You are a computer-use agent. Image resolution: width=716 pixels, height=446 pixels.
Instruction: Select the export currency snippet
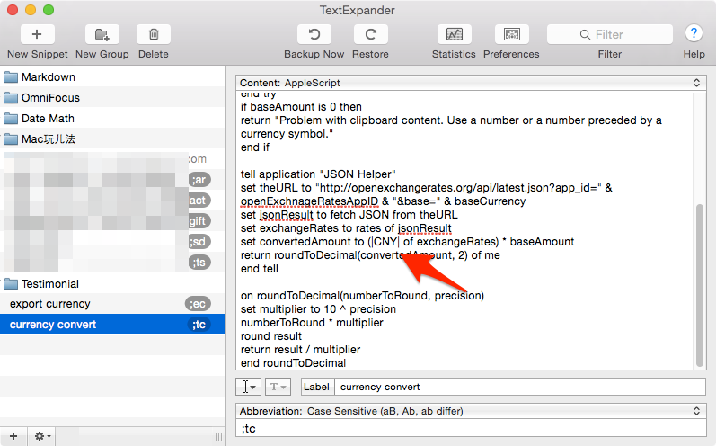pyautogui.click(x=112, y=304)
